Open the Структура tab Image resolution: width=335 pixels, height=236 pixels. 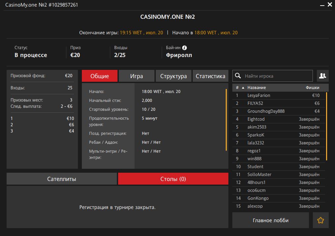(x=173, y=76)
